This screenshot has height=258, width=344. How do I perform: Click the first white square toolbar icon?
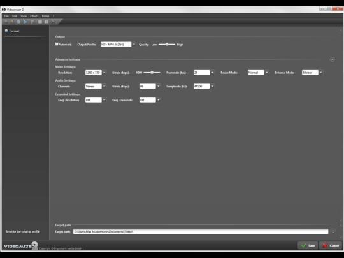[40, 22]
